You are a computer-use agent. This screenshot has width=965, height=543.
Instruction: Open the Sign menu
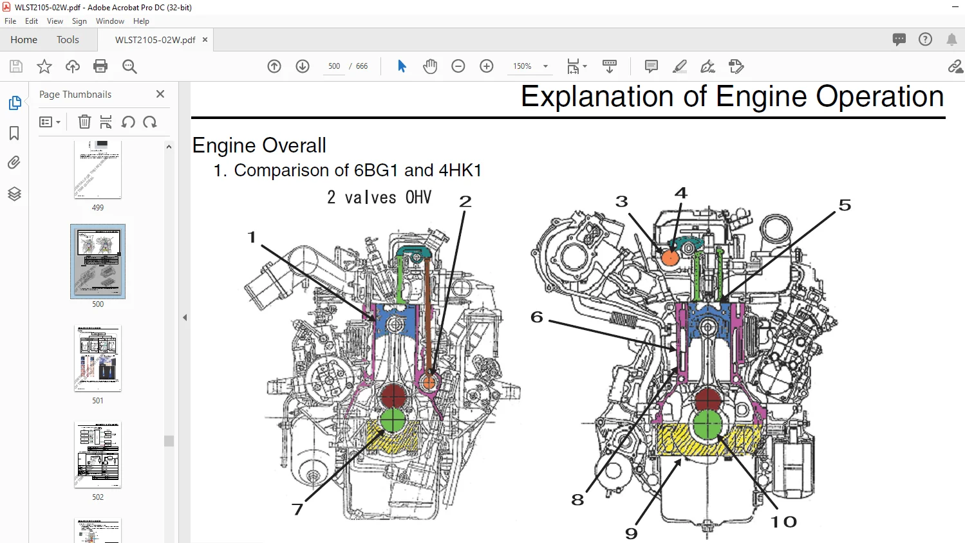[x=79, y=21]
